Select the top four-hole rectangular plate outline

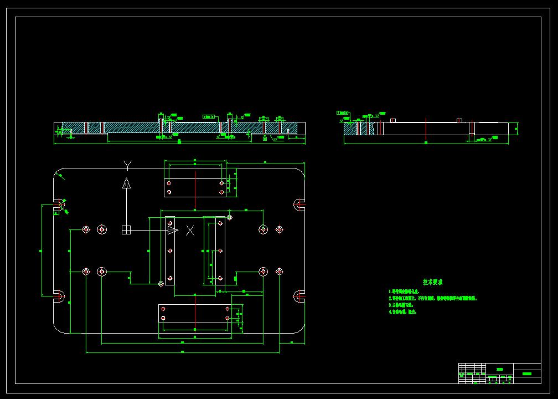pos(195,188)
